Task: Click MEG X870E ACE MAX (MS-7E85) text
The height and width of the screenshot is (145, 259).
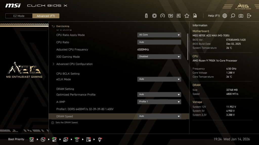Action: point(211,35)
